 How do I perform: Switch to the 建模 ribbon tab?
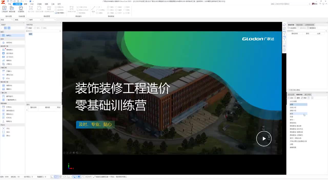[25, 4]
